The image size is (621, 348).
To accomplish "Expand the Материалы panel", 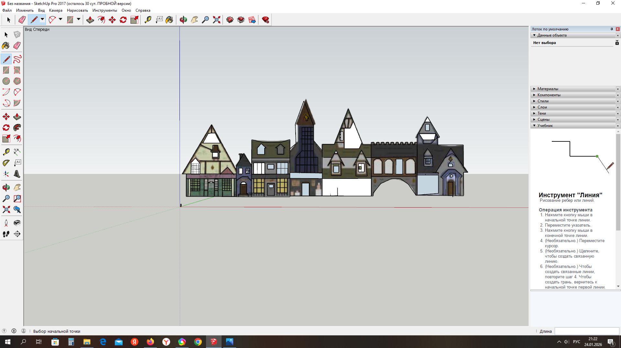I will [x=548, y=89].
